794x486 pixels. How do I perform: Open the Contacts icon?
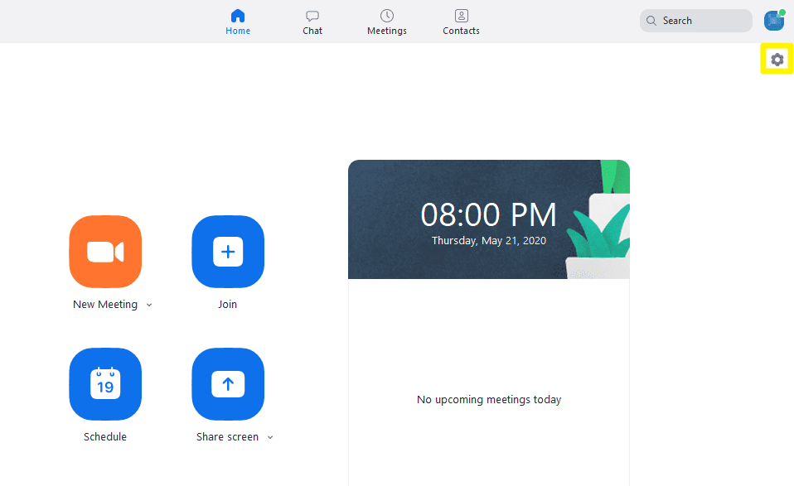point(461,16)
